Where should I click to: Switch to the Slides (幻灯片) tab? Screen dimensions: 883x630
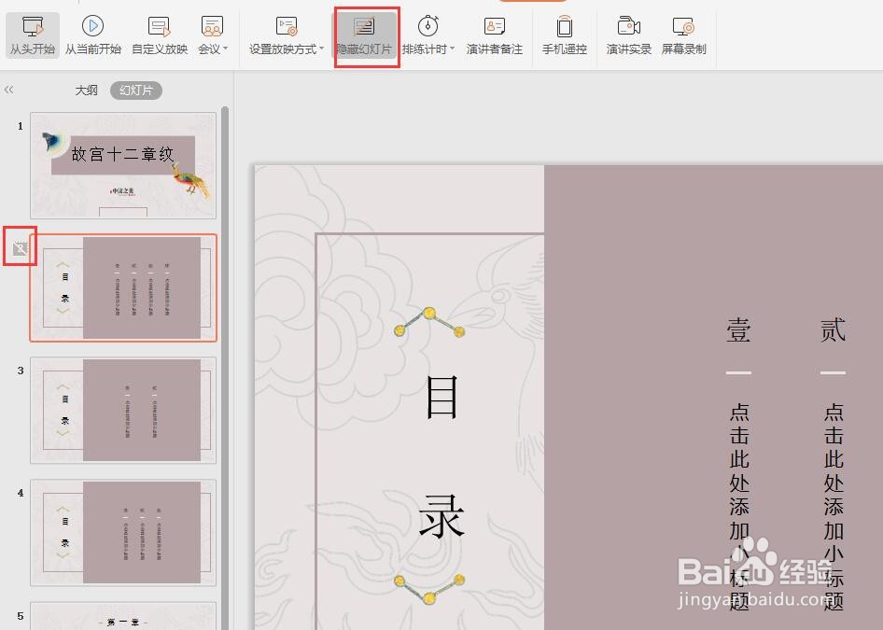pyautogui.click(x=135, y=91)
